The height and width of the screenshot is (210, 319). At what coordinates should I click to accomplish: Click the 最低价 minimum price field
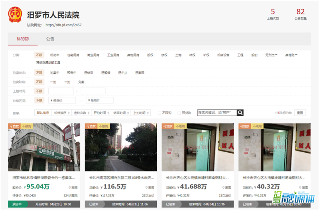pos(62,100)
